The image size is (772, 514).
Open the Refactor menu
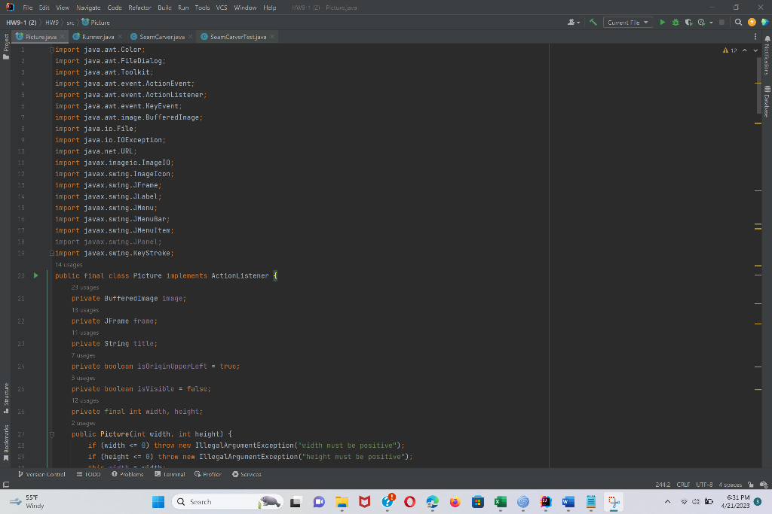(139, 8)
